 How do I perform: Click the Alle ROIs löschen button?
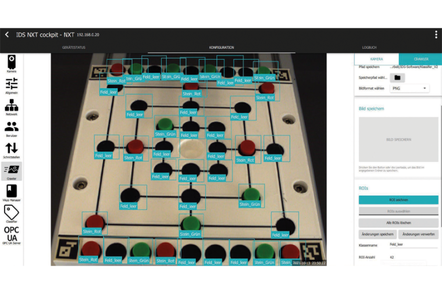click(398, 223)
